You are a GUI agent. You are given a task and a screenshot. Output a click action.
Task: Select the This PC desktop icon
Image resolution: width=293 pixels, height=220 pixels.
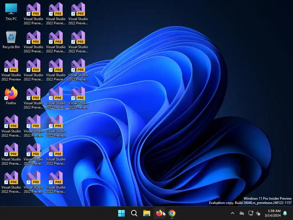[x=11, y=11]
